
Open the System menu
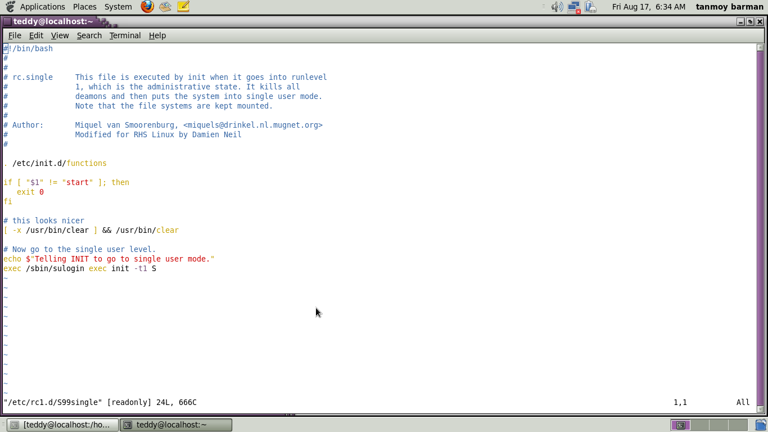coord(118,6)
